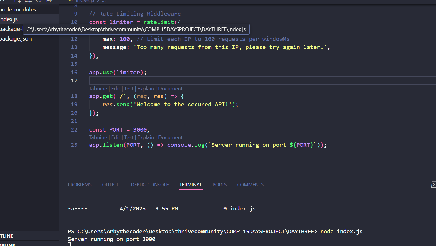The height and width of the screenshot is (246, 436).
Task: Click the Test code lens above app.listen
Action: (129, 137)
